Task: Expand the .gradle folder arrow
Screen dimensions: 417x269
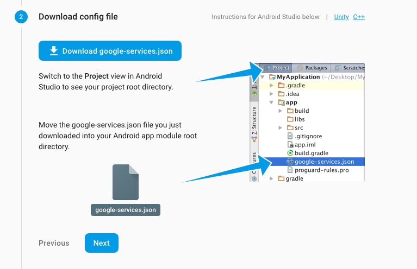Action: 271,86
